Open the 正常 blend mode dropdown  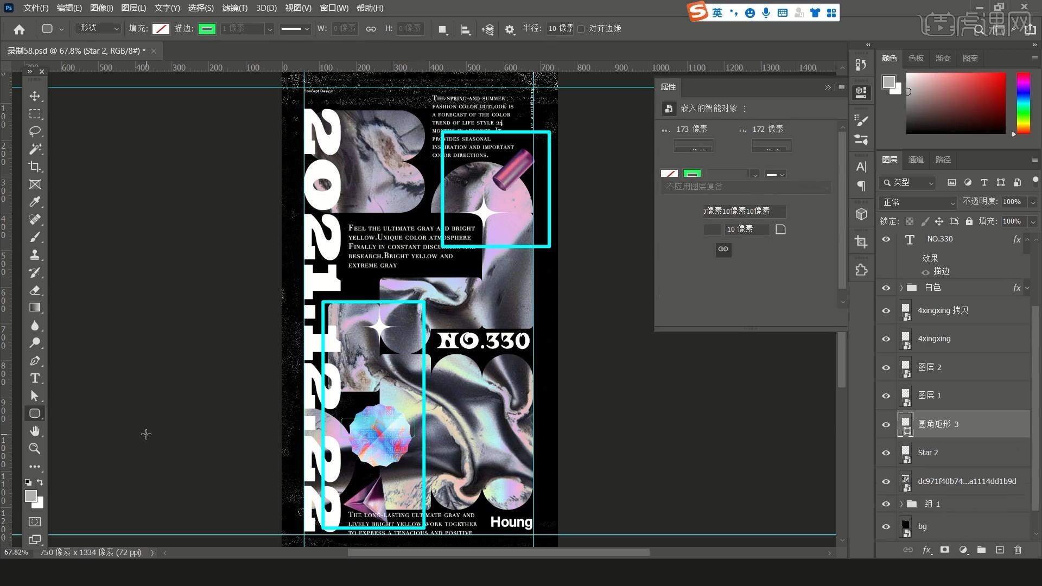pos(917,202)
